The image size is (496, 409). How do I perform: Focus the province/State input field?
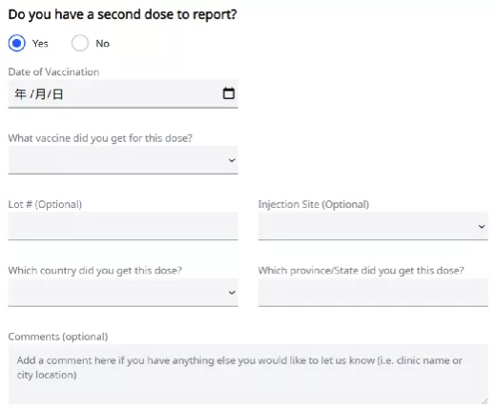373,293
